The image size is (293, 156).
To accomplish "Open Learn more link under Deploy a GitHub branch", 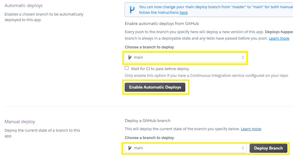I will click(251, 129).
